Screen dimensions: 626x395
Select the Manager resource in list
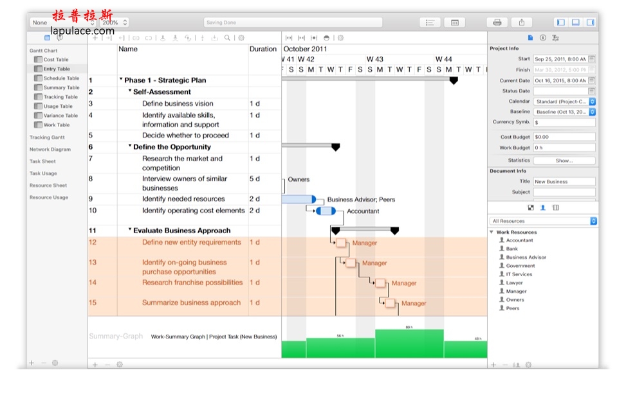click(516, 292)
